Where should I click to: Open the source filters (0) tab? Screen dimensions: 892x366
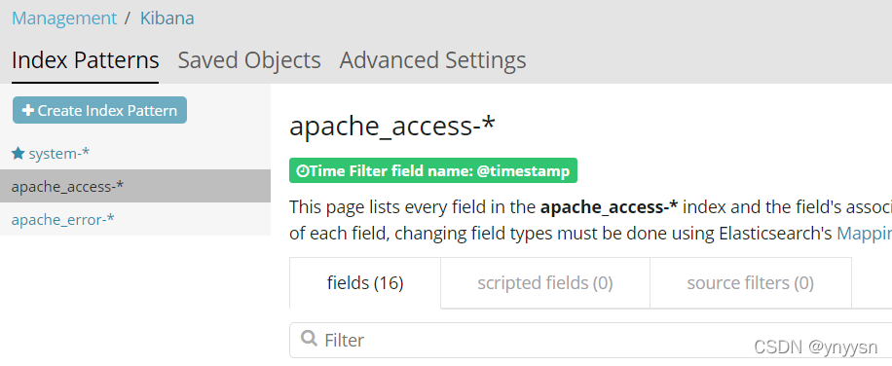(x=751, y=282)
